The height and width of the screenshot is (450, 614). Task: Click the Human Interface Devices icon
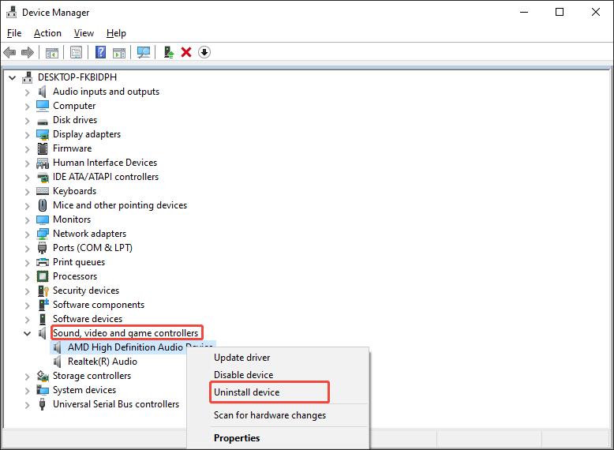[x=43, y=163]
